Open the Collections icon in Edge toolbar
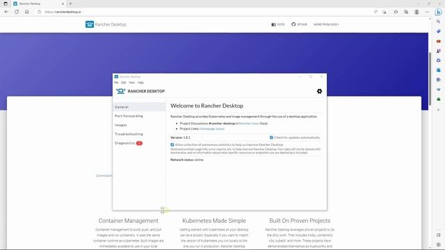The width and height of the screenshot is (445, 250). pyautogui.click(x=406, y=12)
